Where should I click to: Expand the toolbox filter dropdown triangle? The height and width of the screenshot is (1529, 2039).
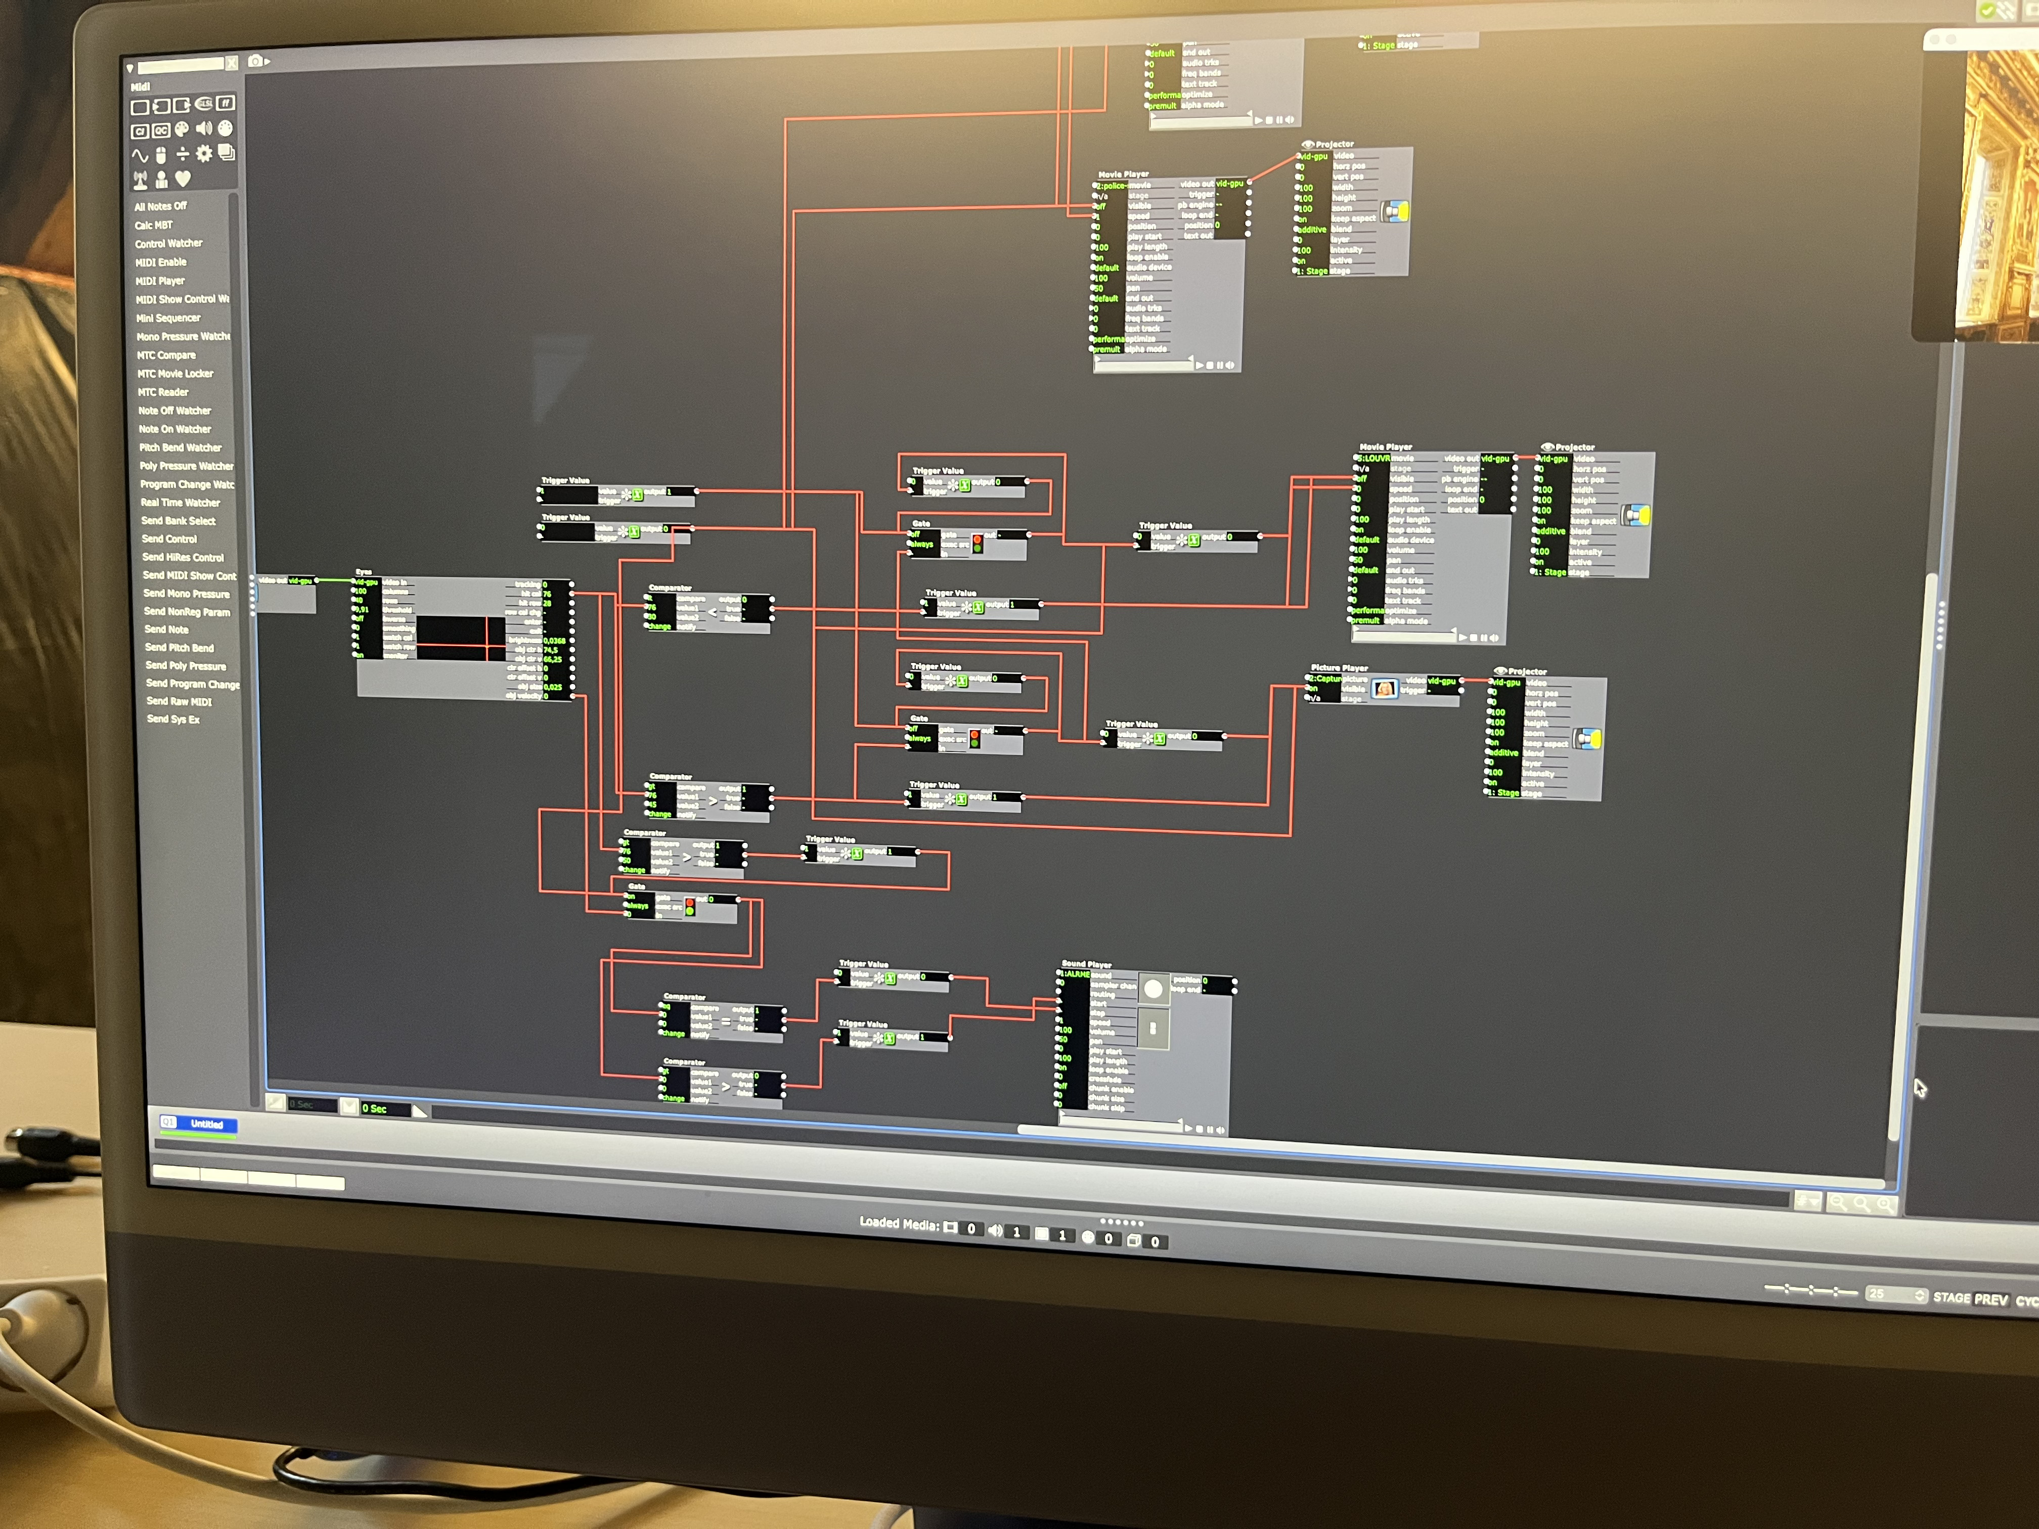click(x=130, y=68)
